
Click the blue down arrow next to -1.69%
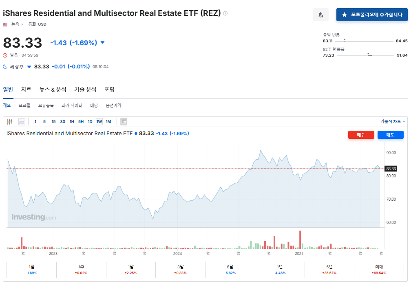coord(102,42)
